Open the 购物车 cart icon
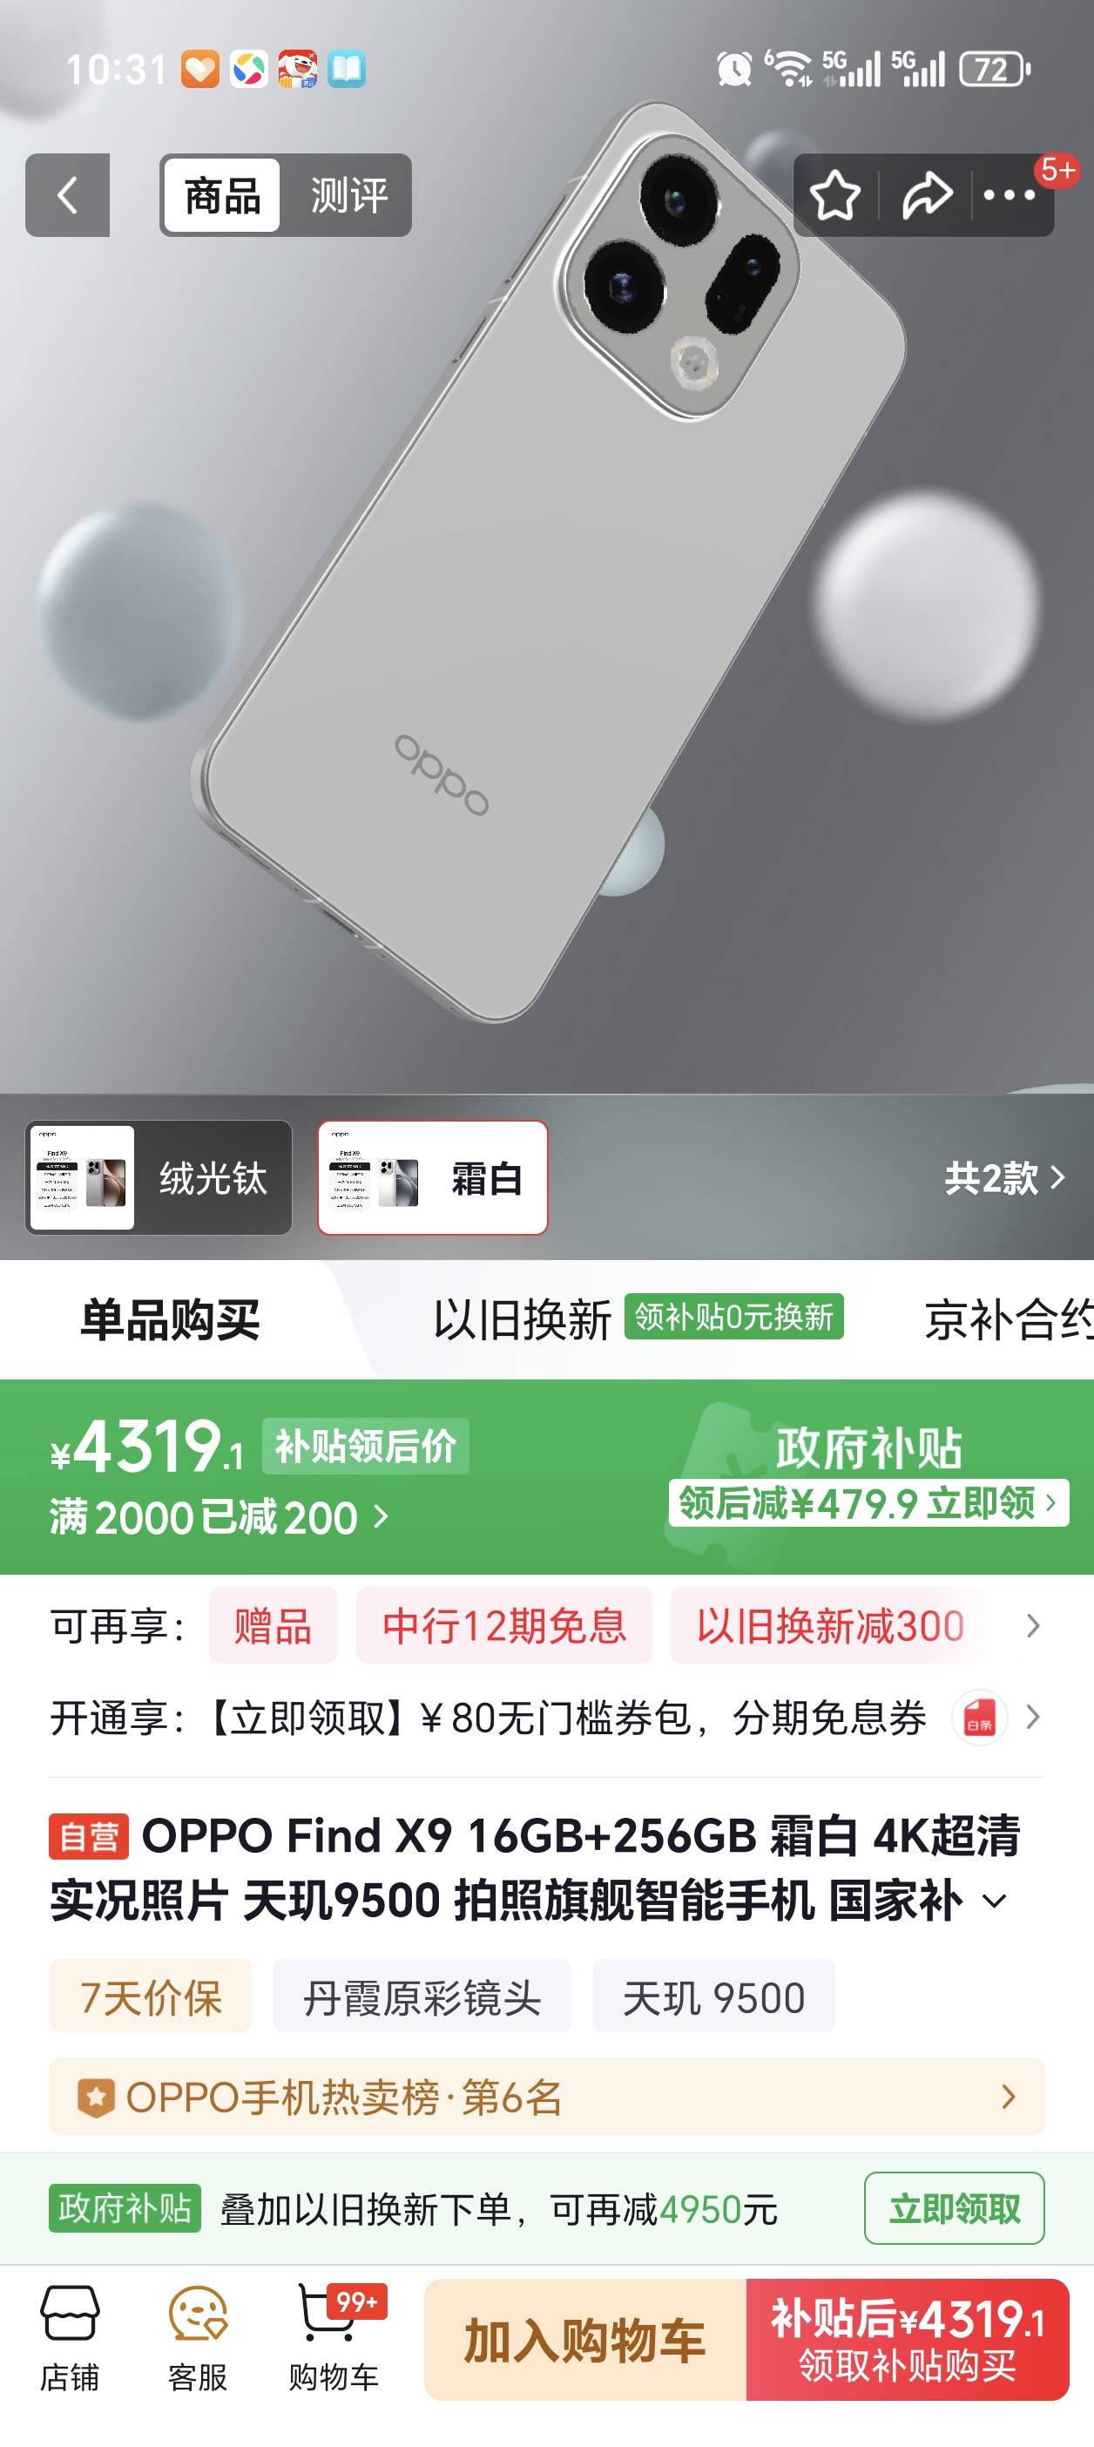This screenshot has height=2447, width=1094. pyautogui.click(x=334, y=2339)
